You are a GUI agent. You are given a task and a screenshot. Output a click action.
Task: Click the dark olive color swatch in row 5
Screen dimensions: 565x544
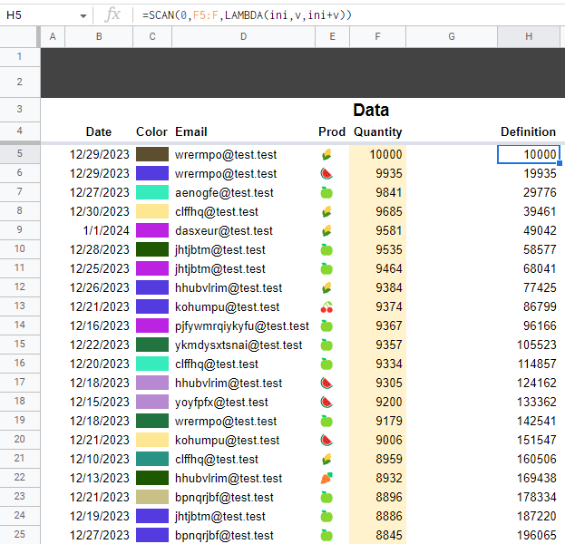(x=152, y=155)
